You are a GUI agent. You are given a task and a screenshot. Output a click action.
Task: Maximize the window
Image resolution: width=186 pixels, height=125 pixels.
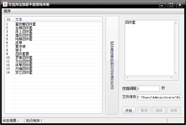click(171, 5)
